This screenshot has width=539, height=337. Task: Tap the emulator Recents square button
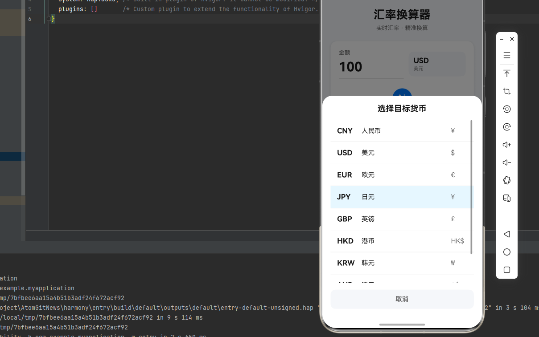click(507, 270)
